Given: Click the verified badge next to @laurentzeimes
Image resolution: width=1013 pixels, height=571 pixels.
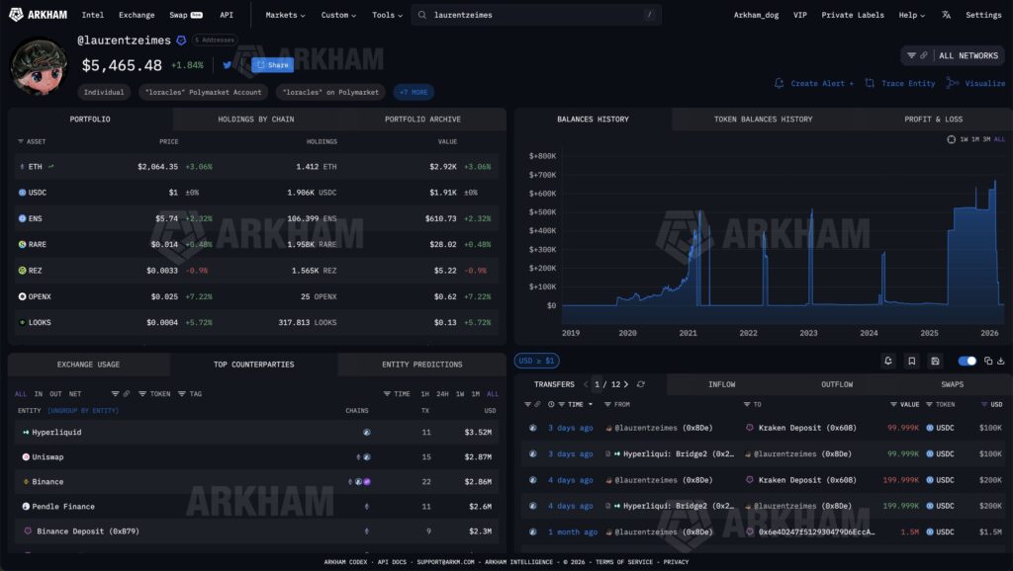Looking at the screenshot, I should click(182, 40).
